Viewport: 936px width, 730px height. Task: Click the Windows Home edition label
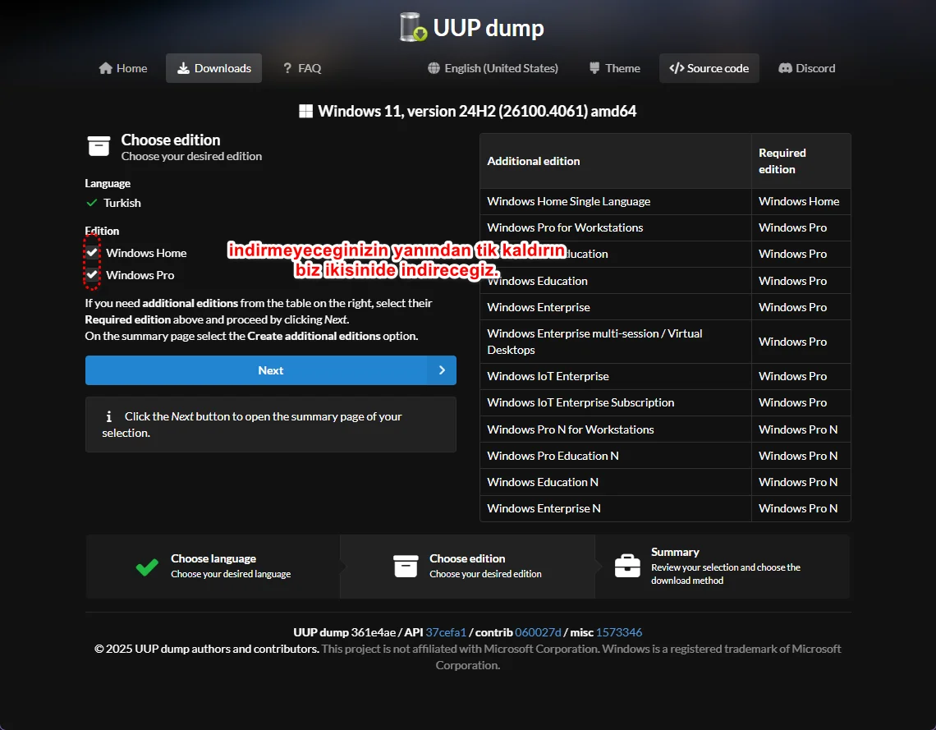pyautogui.click(x=146, y=253)
